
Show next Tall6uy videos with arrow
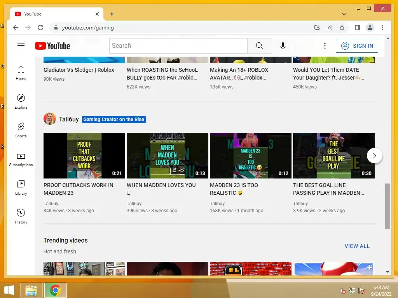(374, 156)
